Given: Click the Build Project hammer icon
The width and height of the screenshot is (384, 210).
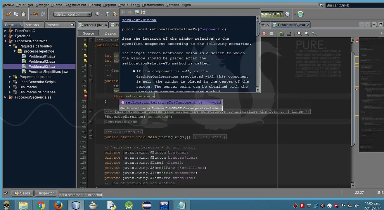Looking at the screenshot, I should 107,14.
